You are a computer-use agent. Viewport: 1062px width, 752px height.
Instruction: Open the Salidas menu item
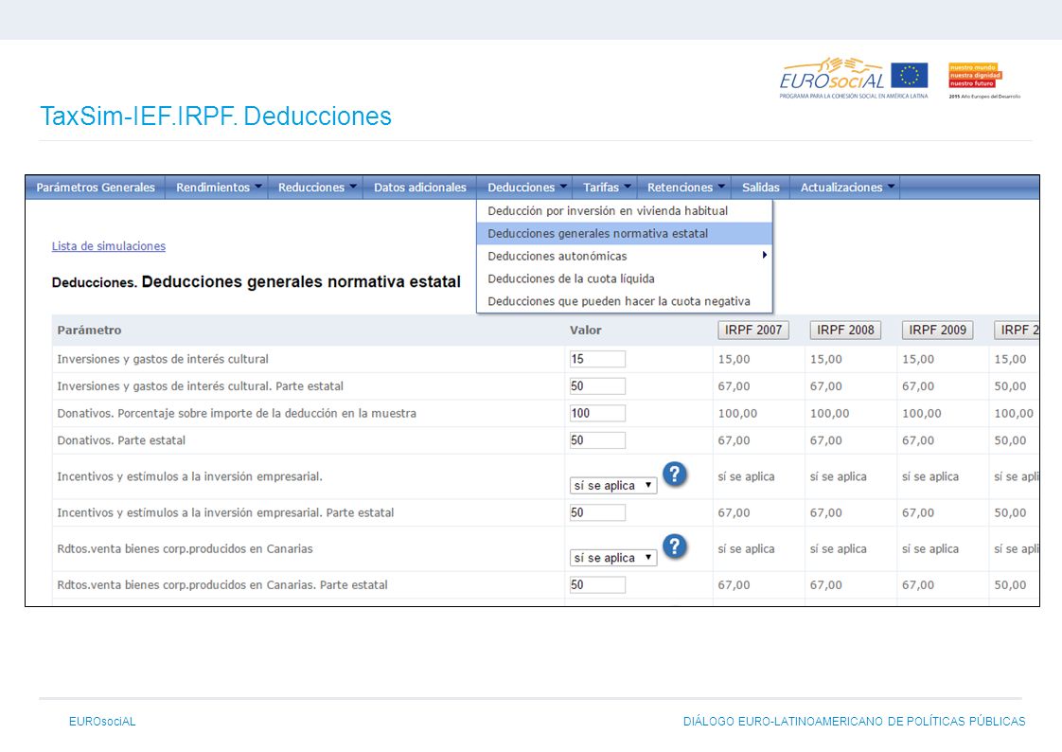pyautogui.click(x=761, y=187)
